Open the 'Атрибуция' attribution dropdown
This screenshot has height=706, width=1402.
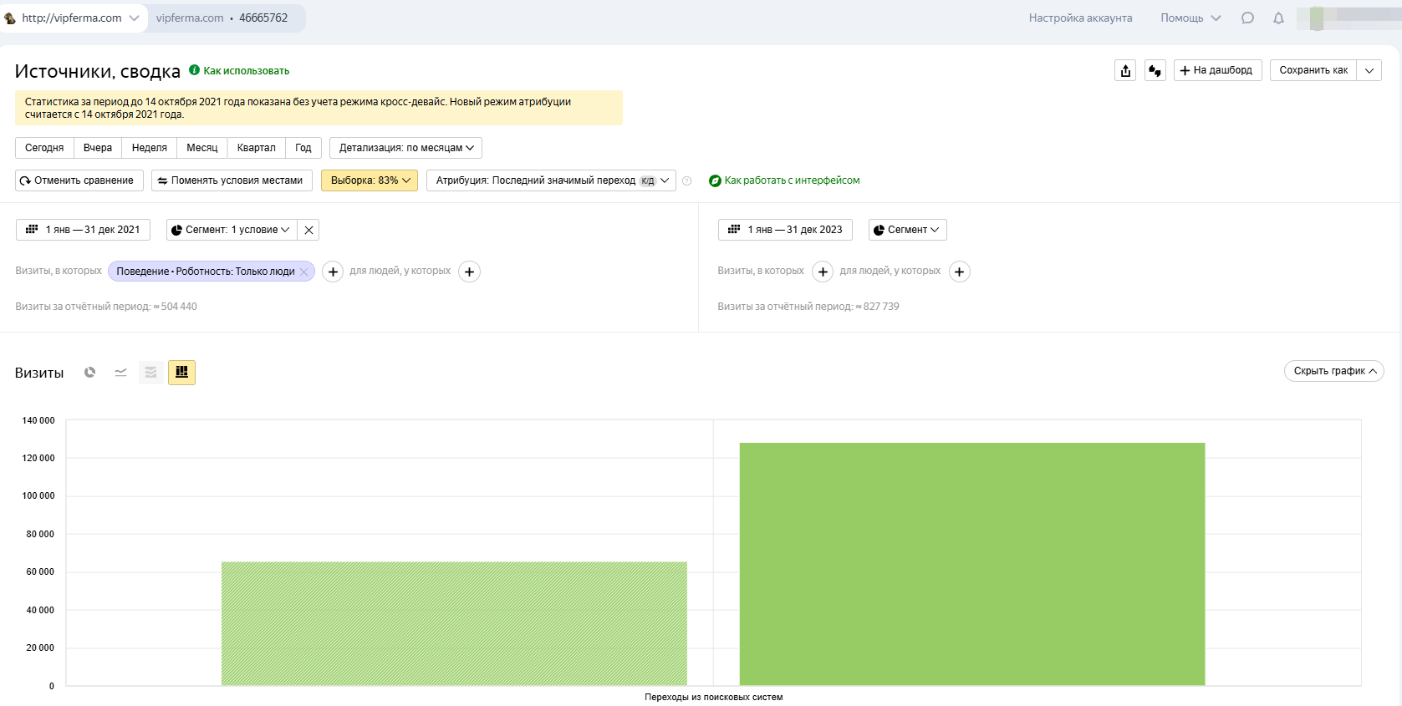coord(551,180)
